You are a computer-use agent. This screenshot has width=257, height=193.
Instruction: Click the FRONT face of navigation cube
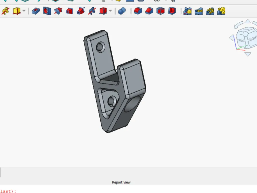241,41
